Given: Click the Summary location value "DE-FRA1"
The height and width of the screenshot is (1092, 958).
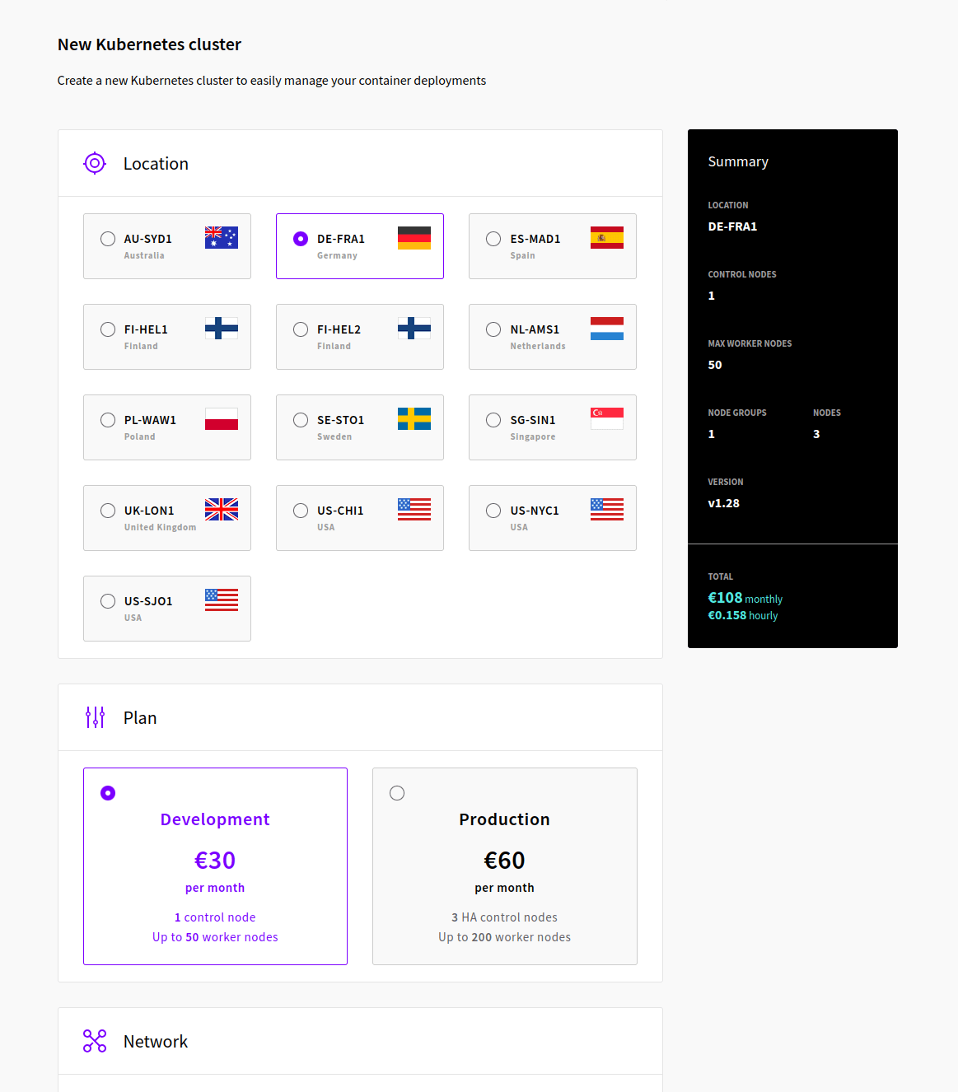Looking at the screenshot, I should click(732, 226).
